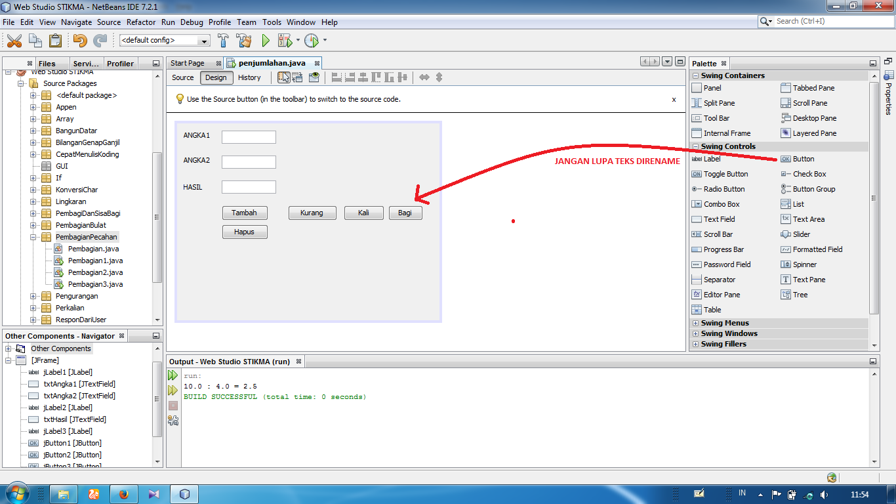Select Check Box component in the Palette
The image size is (896, 504).
803,174
